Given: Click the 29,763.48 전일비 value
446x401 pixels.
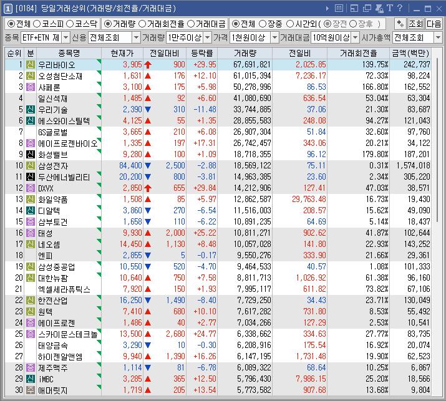Looking at the screenshot, I should [309, 199].
